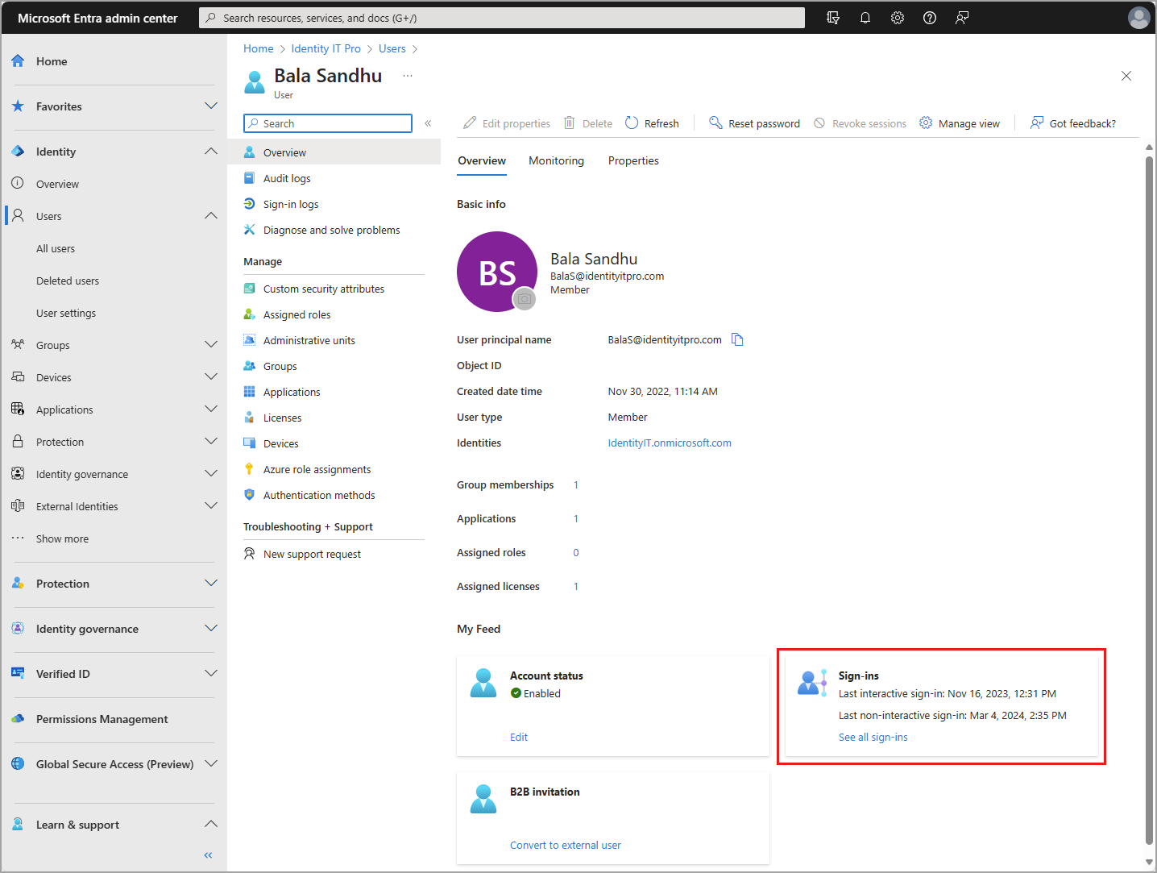Screen dimensions: 1157x873
Task: Click Convert to external user link
Action: pyautogui.click(x=565, y=845)
